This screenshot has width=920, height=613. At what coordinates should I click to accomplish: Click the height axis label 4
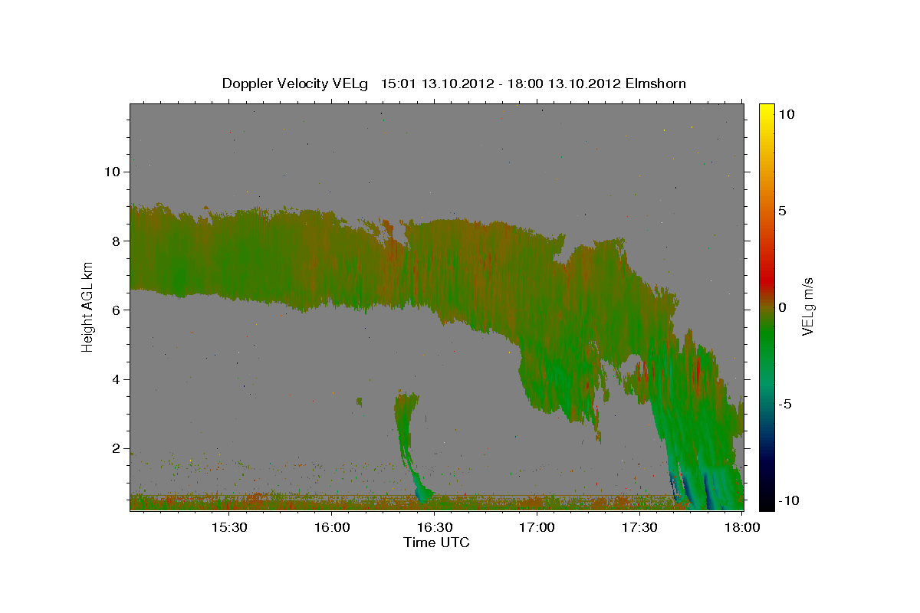pyautogui.click(x=116, y=379)
